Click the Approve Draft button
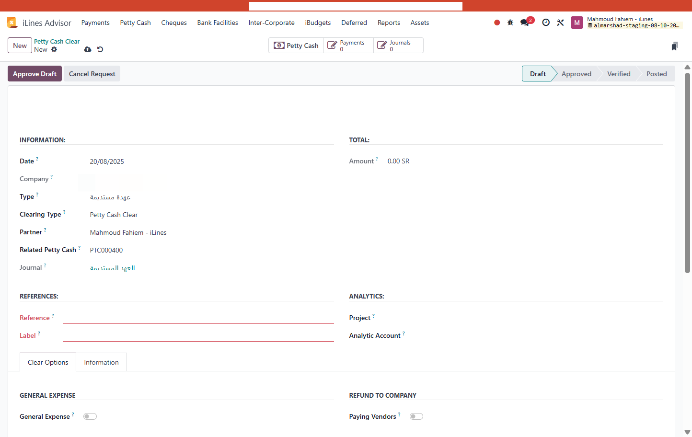Image resolution: width=692 pixels, height=437 pixels. (35, 74)
